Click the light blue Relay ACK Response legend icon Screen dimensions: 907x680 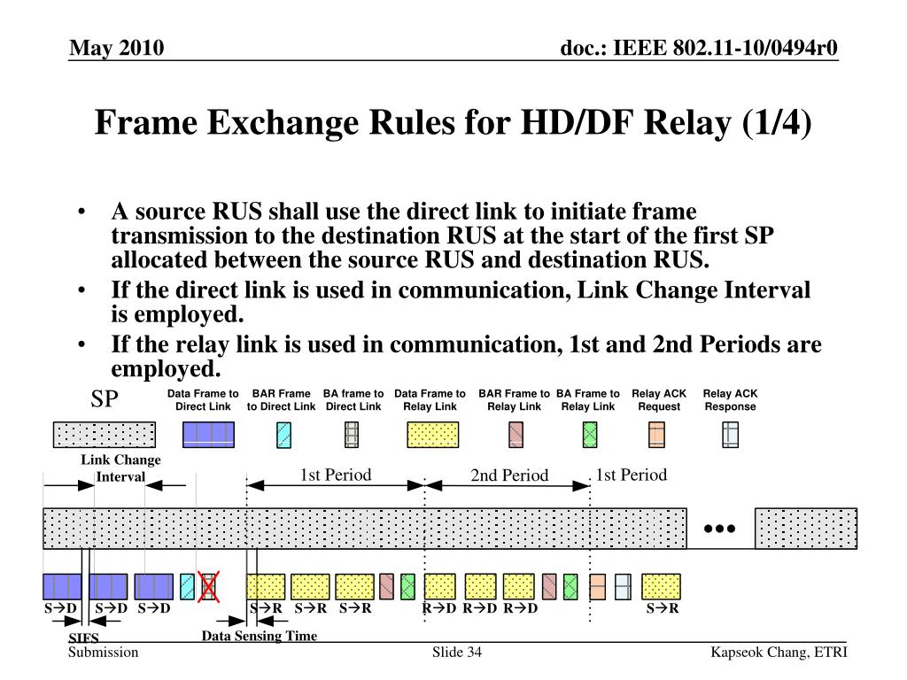pos(731,435)
